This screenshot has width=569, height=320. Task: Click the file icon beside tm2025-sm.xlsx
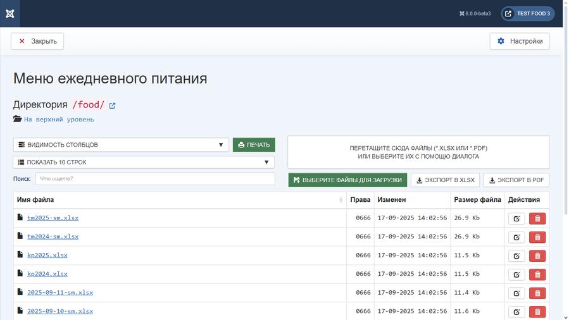[x=20, y=217]
